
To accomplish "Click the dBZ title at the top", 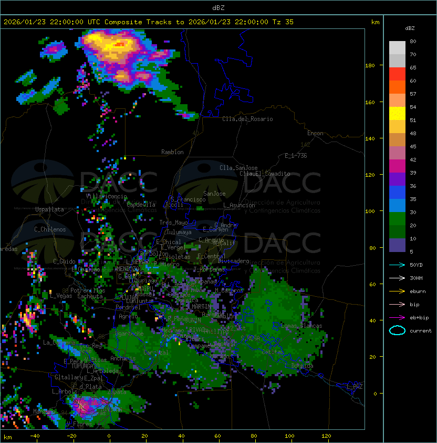I will 218,8.
